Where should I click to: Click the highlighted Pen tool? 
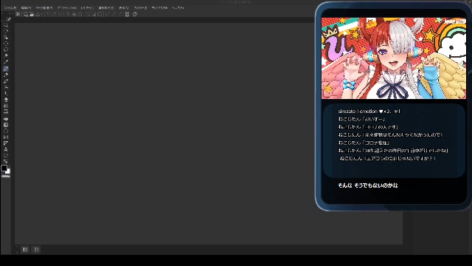click(6, 69)
